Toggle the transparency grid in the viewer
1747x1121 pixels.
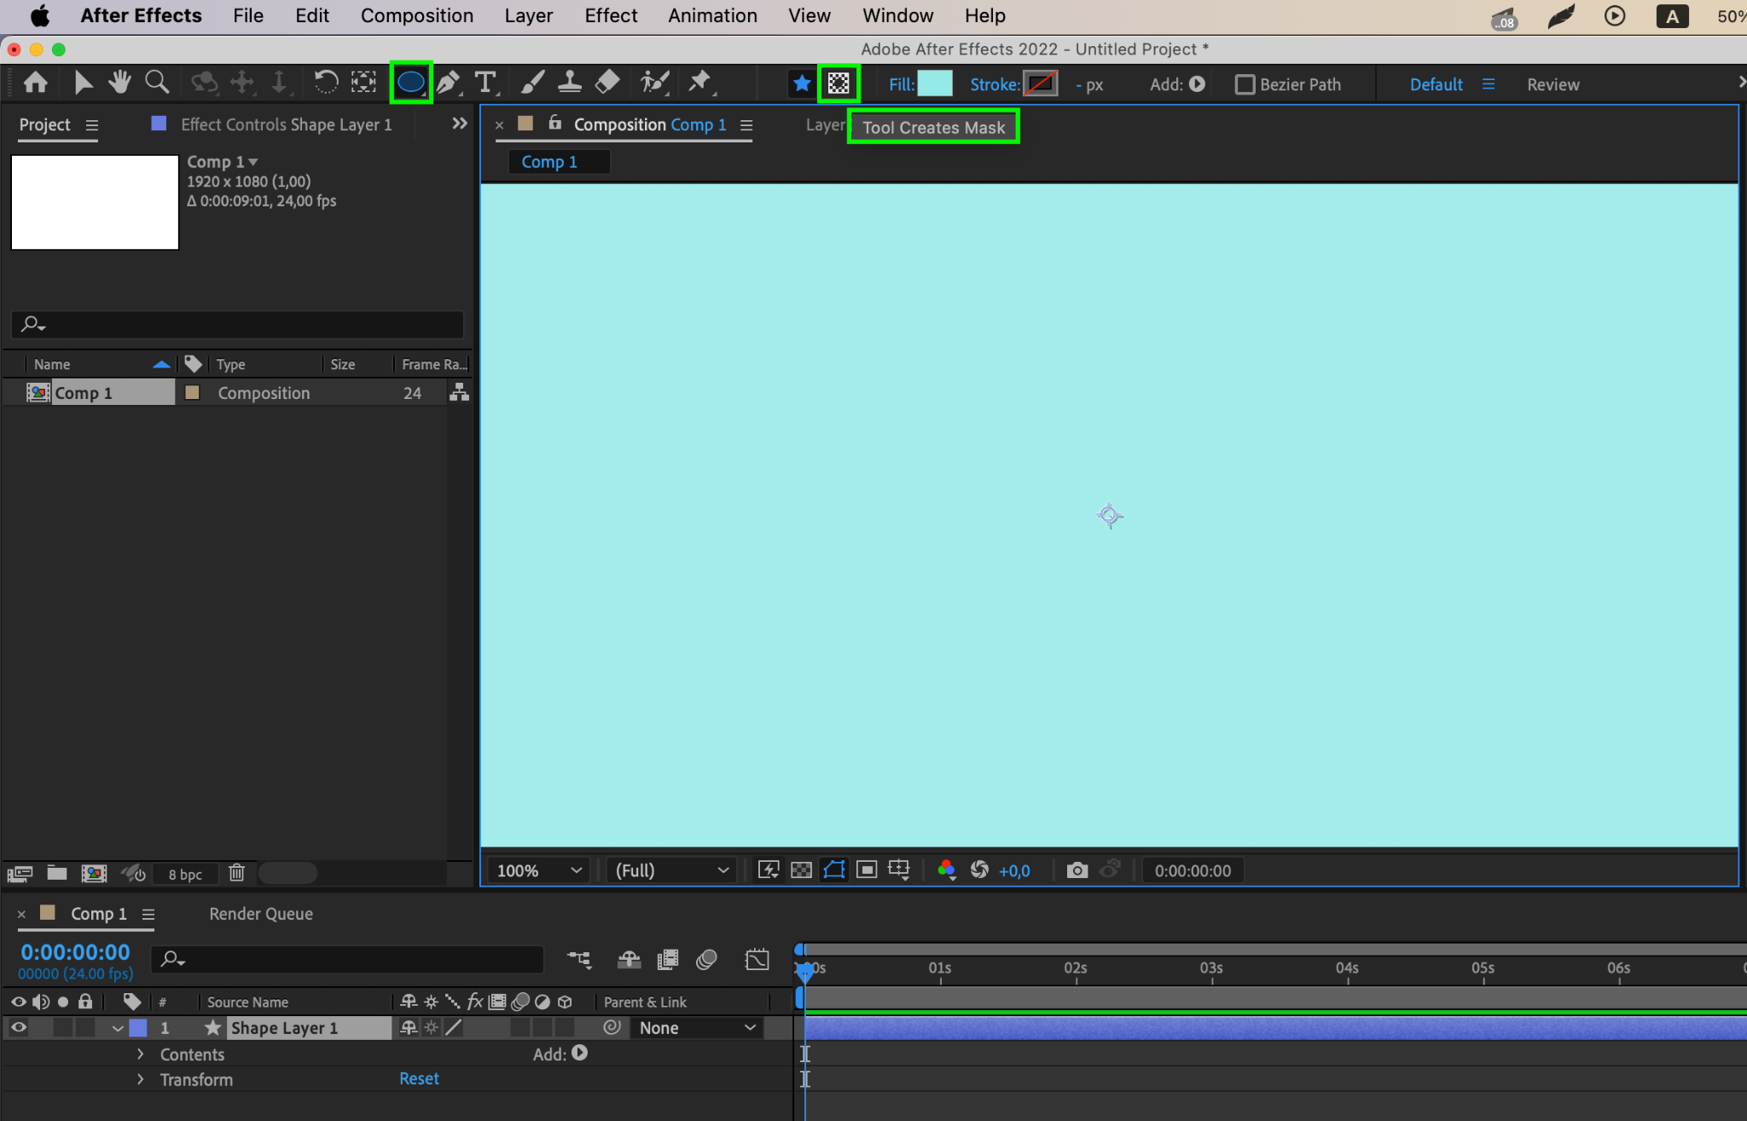801,870
